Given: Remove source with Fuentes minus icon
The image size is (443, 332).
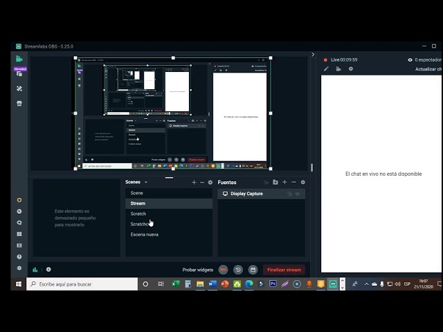Looking at the screenshot, I should point(293,182).
